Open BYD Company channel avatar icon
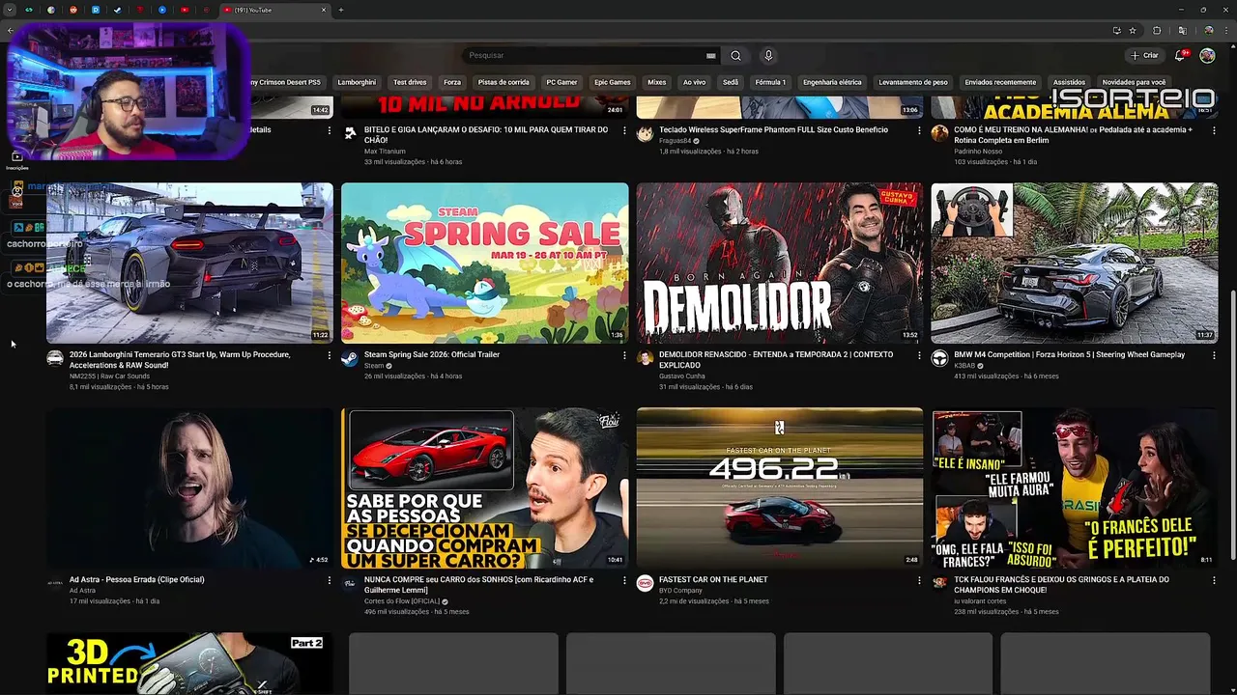 pos(645,583)
